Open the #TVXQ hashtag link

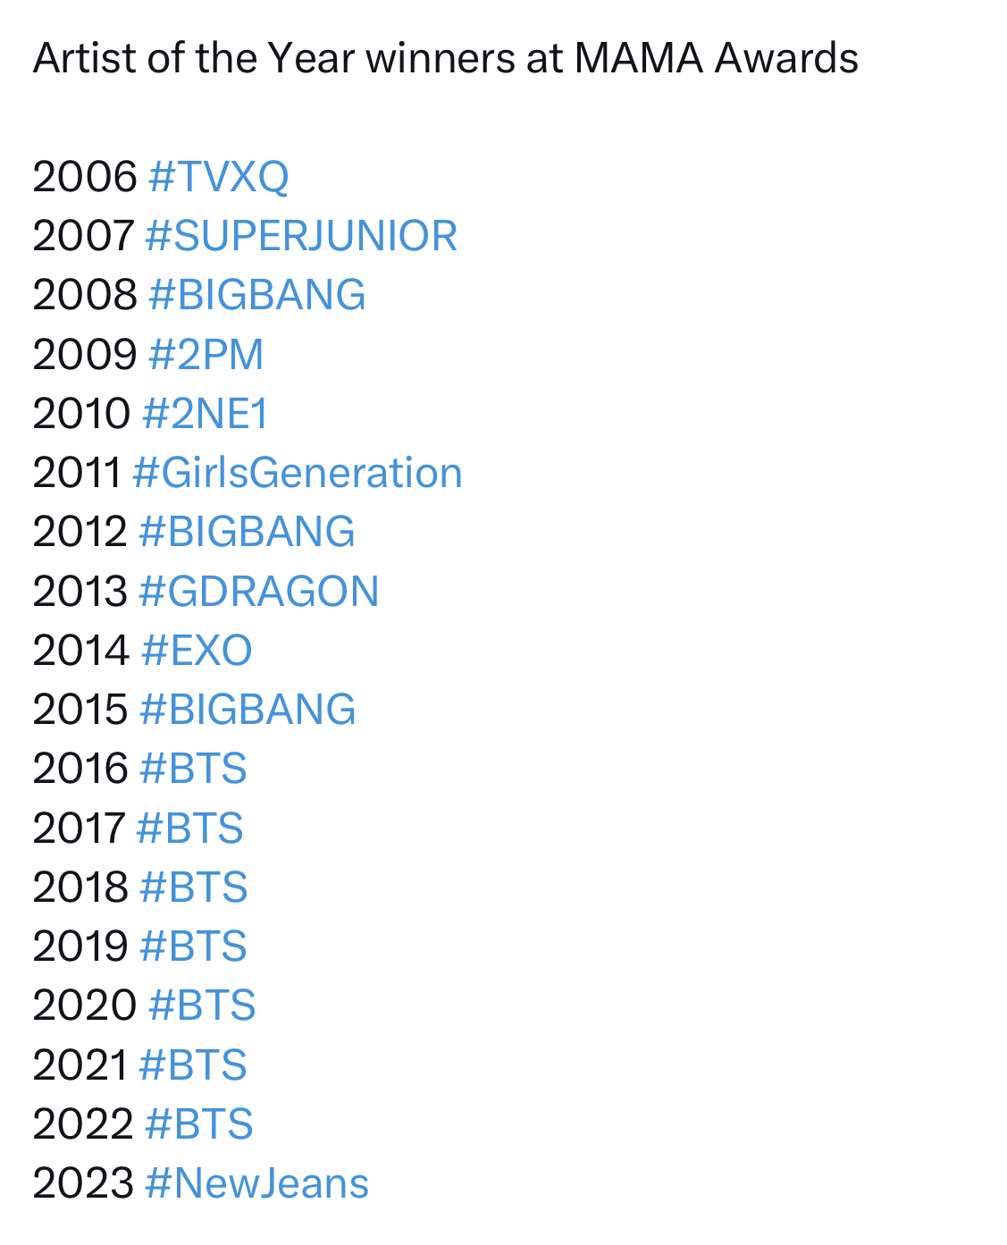point(218,177)
